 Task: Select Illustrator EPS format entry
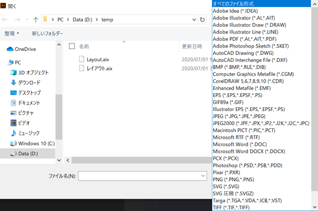(261, 109)
